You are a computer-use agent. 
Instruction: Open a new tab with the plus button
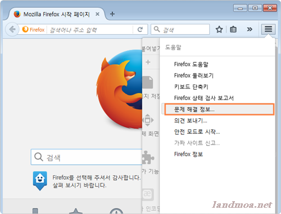coord(112,14)
